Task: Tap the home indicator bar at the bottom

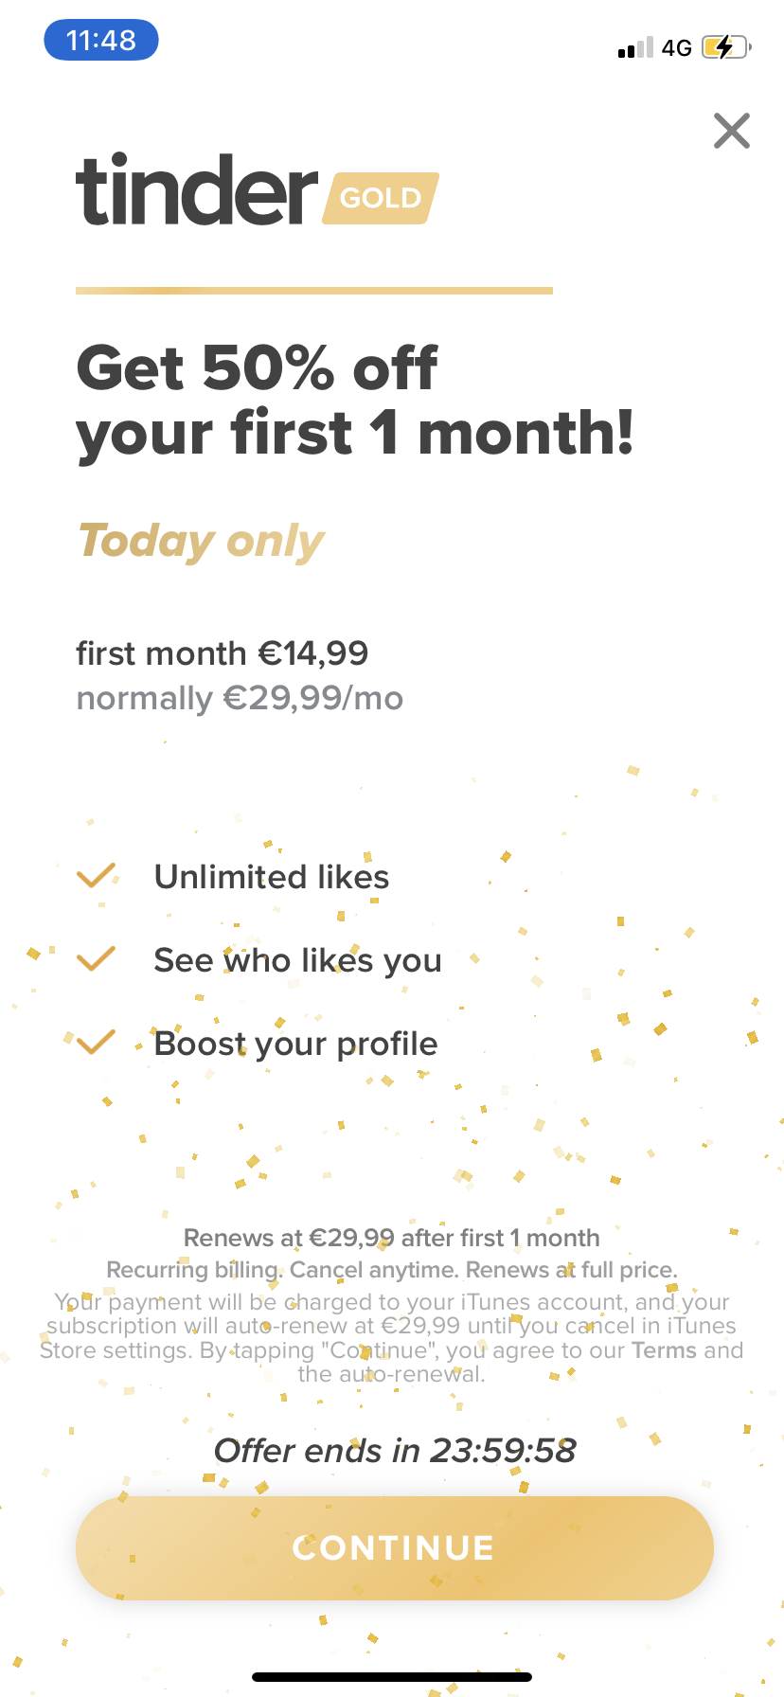Action: click(x=392, y=1676)
